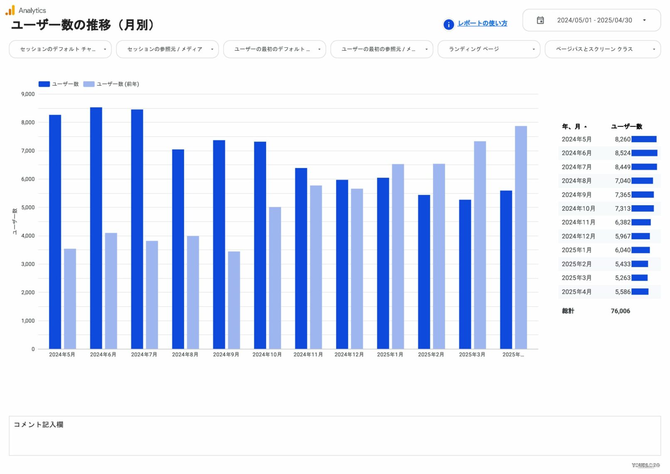Viewport: 670px width, 474px height.
Task: Click the sort arrow on the 年、月 column
Action: [x=586, y=127]
